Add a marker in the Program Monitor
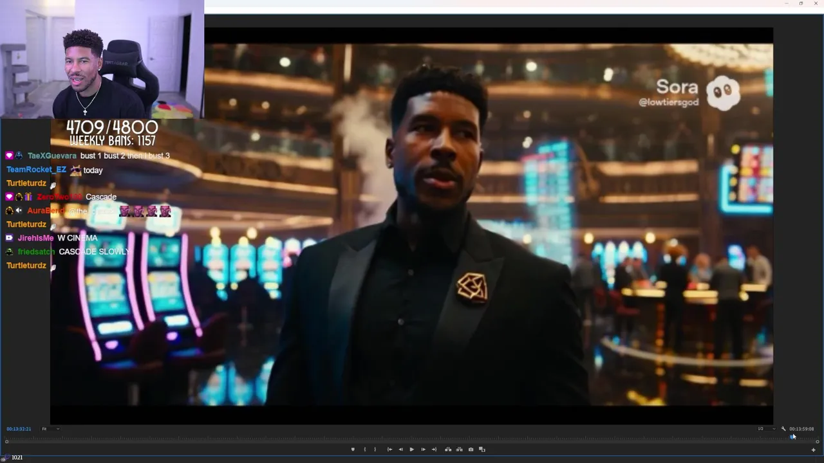 (353, 449)
